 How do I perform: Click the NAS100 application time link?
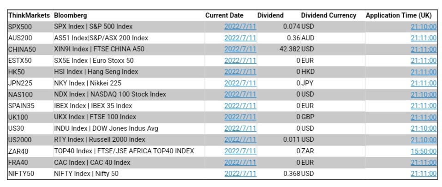[424, 94]
